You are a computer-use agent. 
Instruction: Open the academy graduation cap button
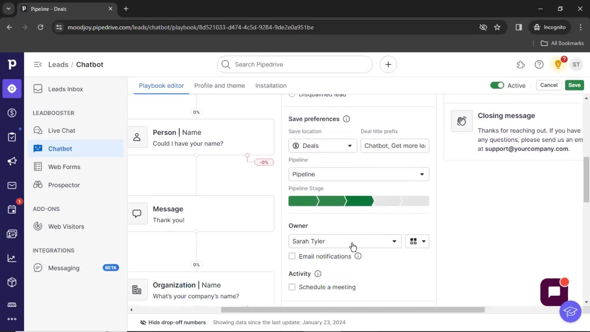pyautogui.click(x=570, y=312)
